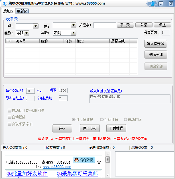Click the skin-change shirt icon in title bar
This screenshot has width=175, height=179.
154,4
